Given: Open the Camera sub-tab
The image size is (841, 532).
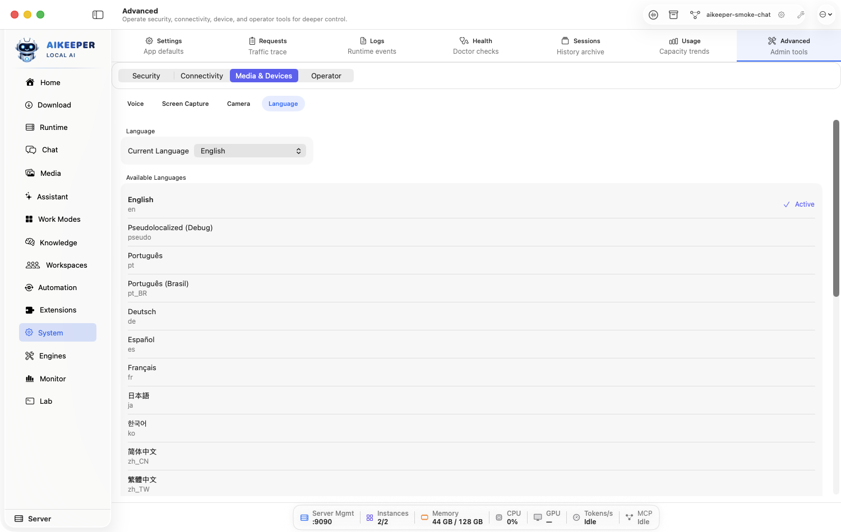Looking at the screenshot, I should pos(239,104).
